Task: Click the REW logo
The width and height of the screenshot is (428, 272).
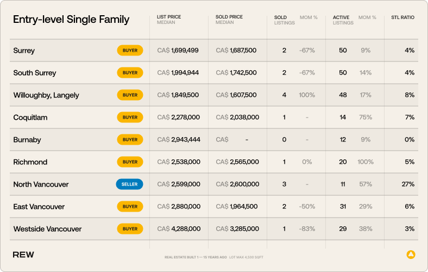Action: [23, 255]
